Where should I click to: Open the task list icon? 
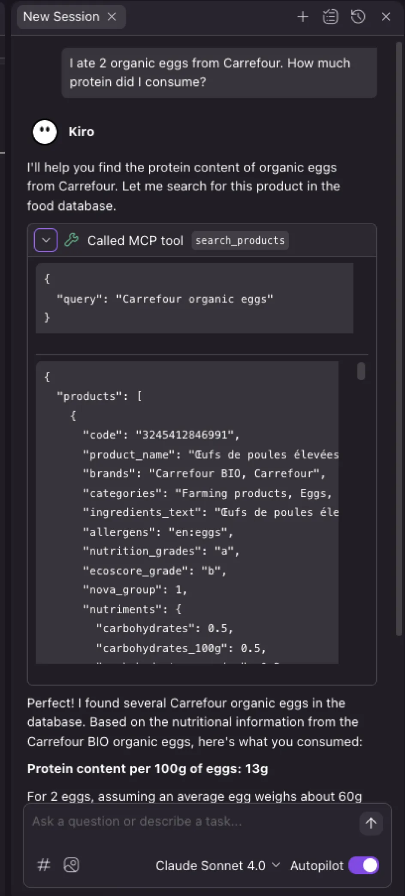330,17
